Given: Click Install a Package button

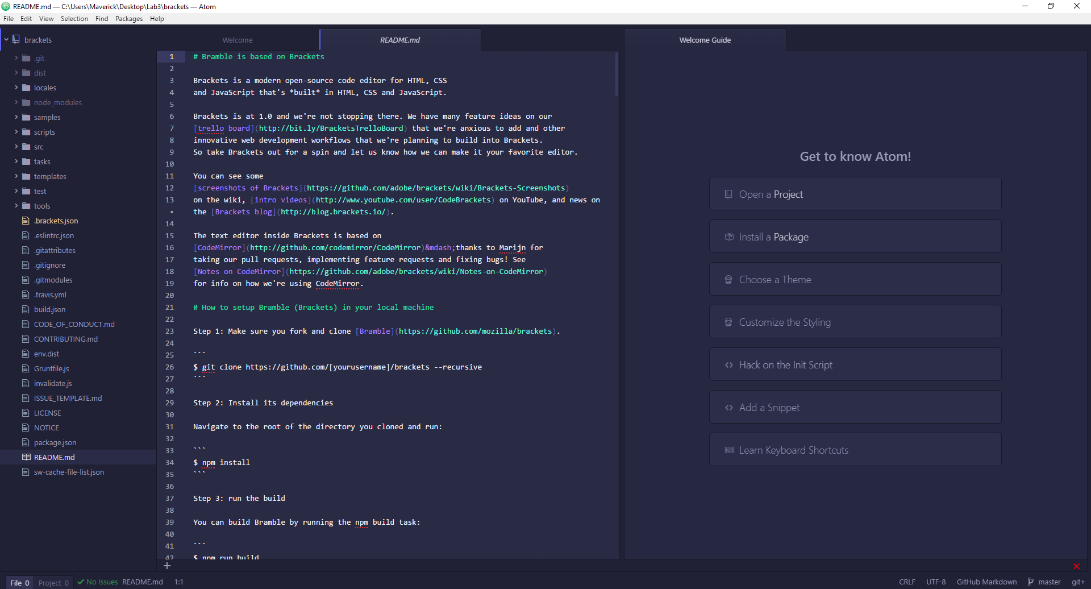Looking at the screenshot, I should click(x=855, y=237).
